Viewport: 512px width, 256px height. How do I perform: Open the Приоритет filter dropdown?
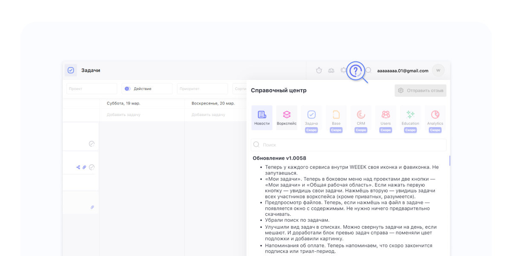[202, 89]
